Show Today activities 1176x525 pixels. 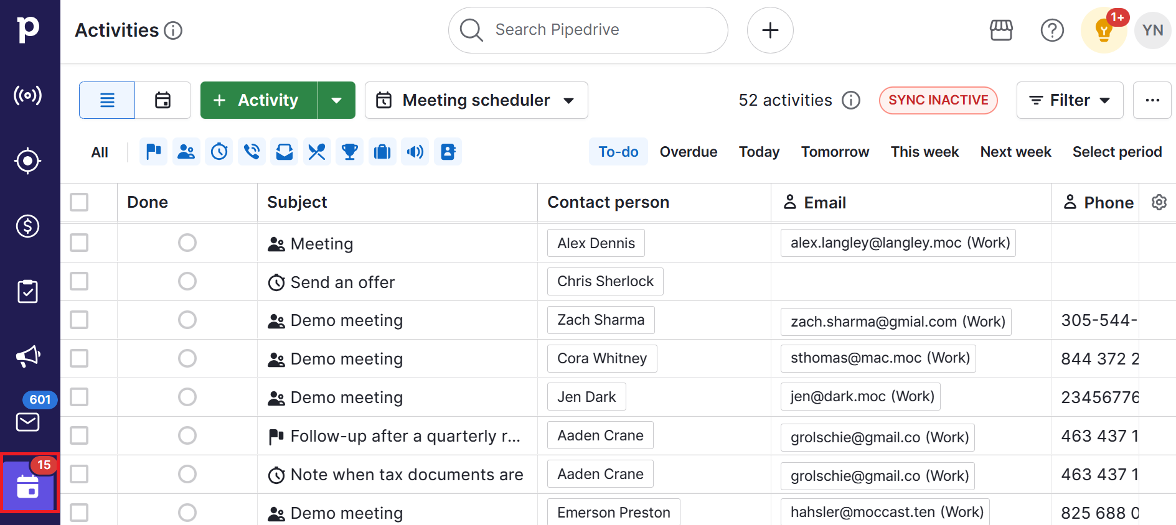point(760,152)
